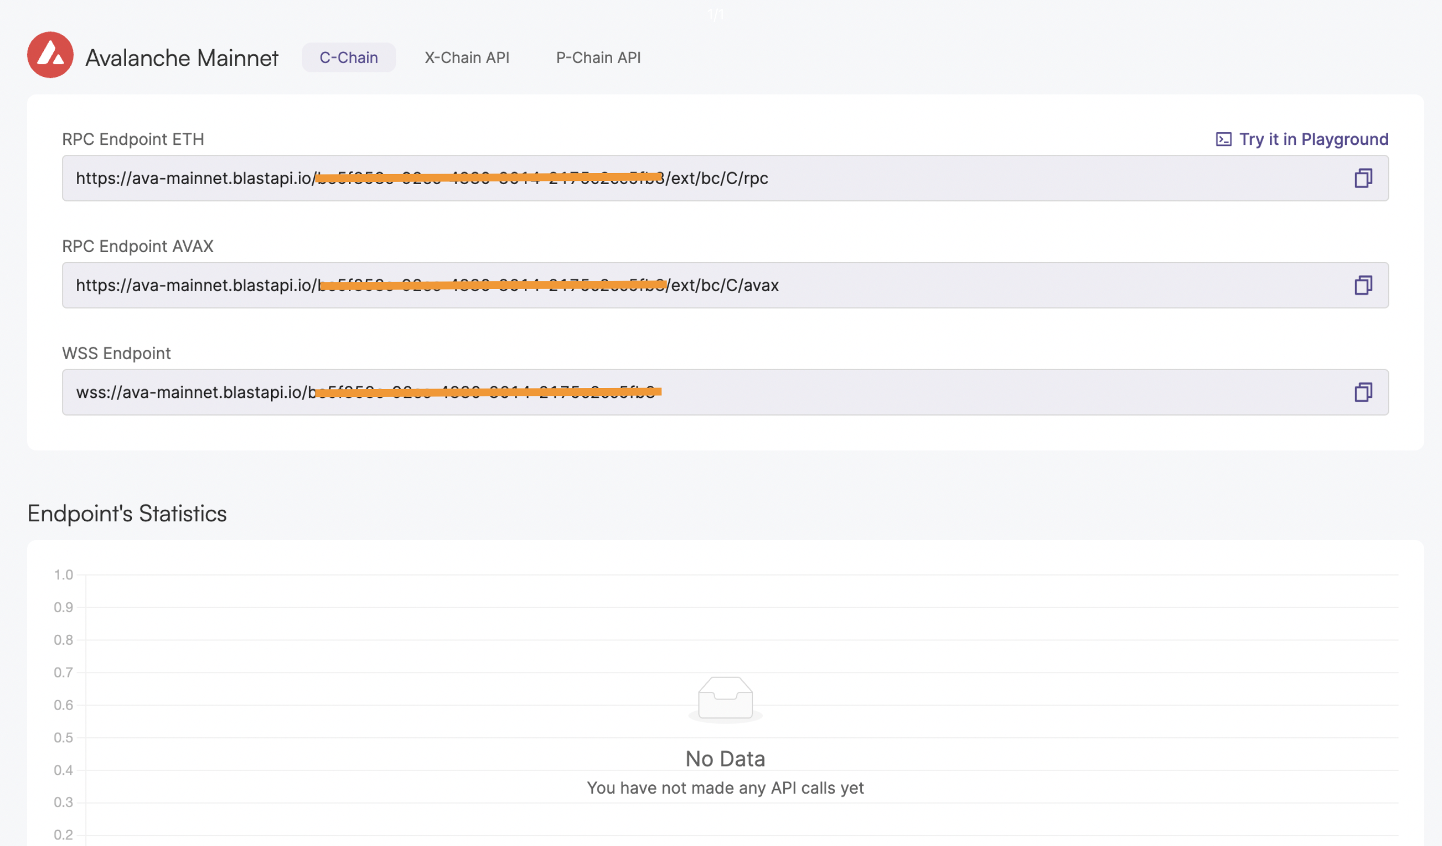
Task: Copy the RPC Endpoint AVAX URL
Action: pos(1363,285)
